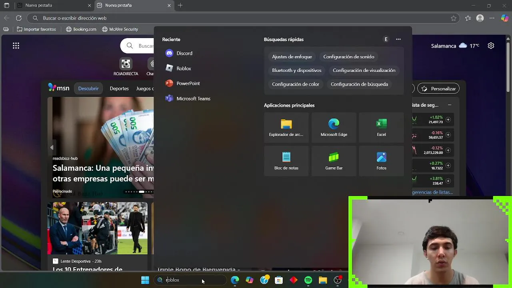The image size is (512, 288).
Task: Open Microsoft Store from the taskbar
Action: [x=279, y=280]
